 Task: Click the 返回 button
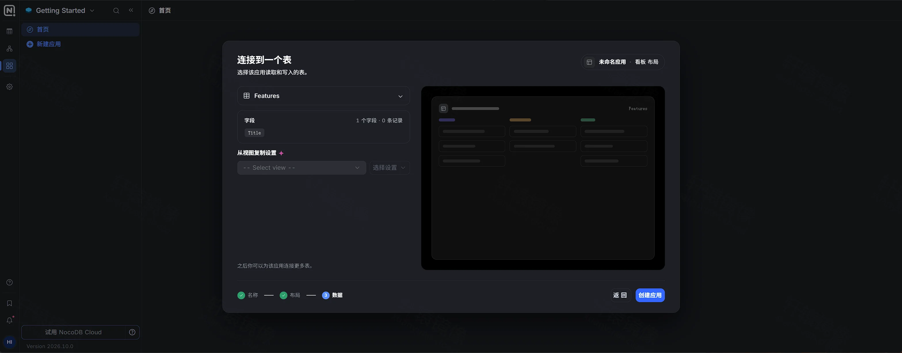[621, 295]
